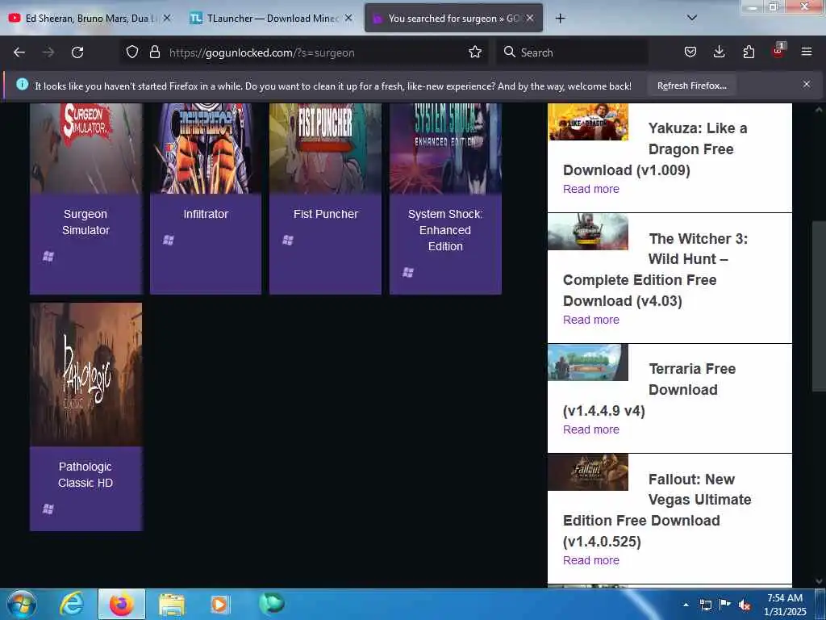Close the TLauncher tab
The image size is (826, 620).
[348, 18]
